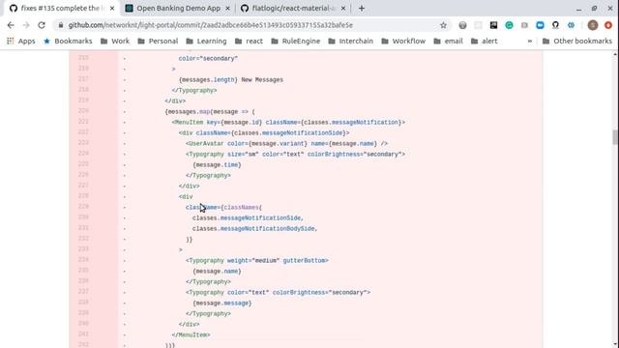The image size is (619, 348).
Task: Click the GitHub Octocat extension icon
Action: 555,25
